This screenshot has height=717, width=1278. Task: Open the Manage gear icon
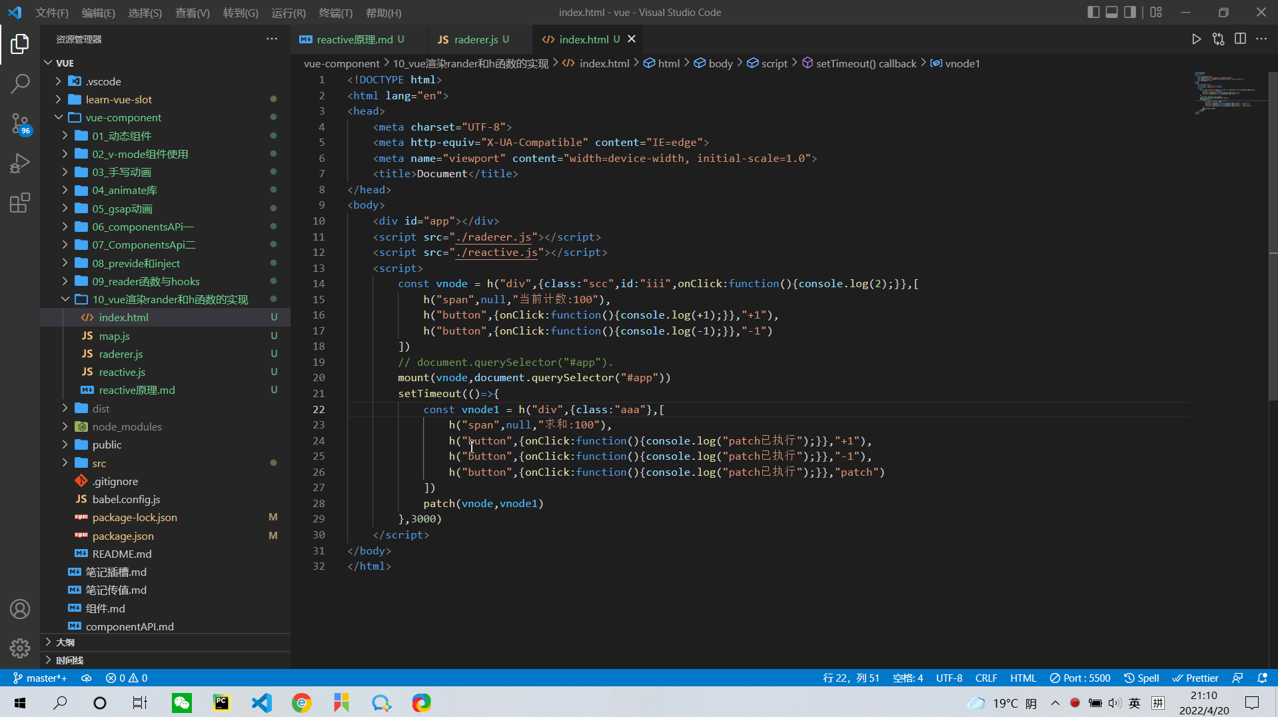coord(20,648)
